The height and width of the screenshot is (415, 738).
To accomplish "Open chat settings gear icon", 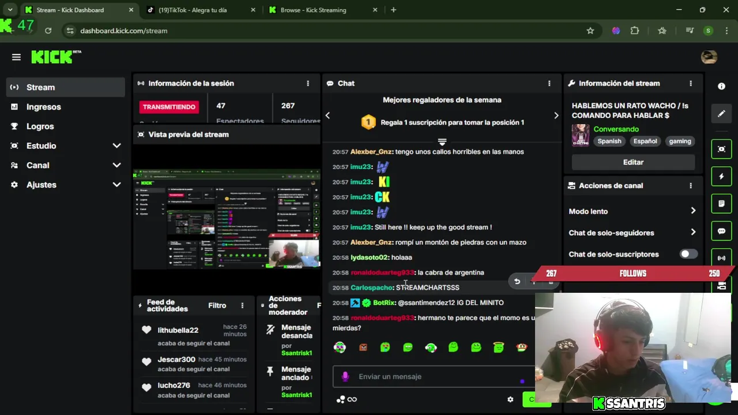I will [x=510, y=399].
